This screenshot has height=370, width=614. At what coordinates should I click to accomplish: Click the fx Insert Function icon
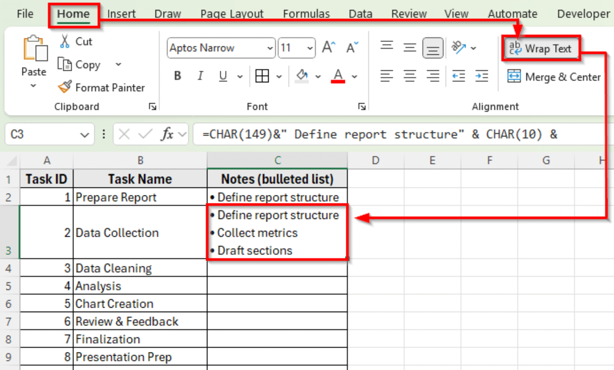click(x=167, y=134)
